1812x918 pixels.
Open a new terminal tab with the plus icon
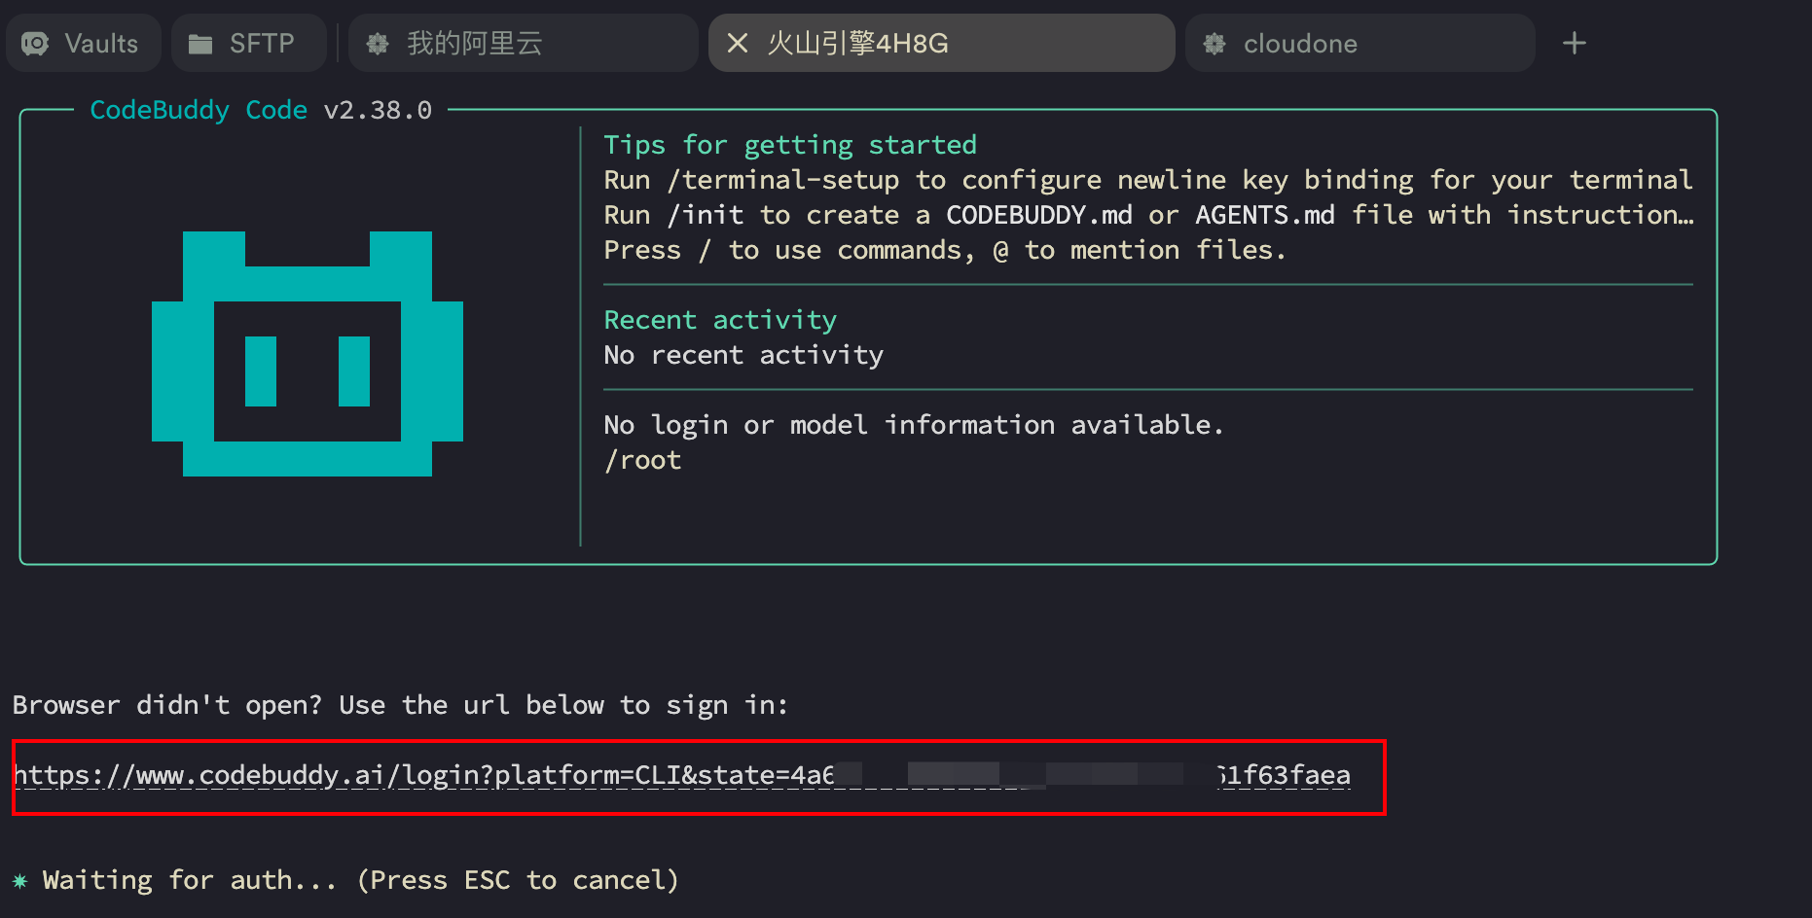[x=1574, y=43]
